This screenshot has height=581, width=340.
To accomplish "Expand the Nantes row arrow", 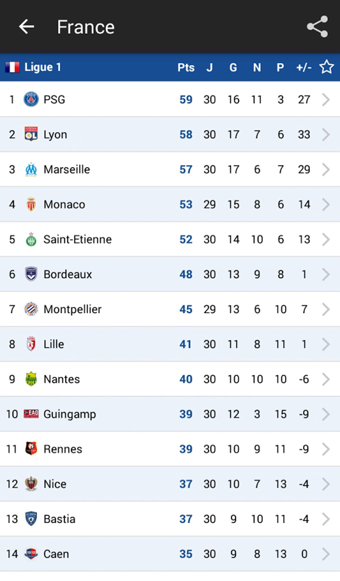I will click(x=326, y=379).
